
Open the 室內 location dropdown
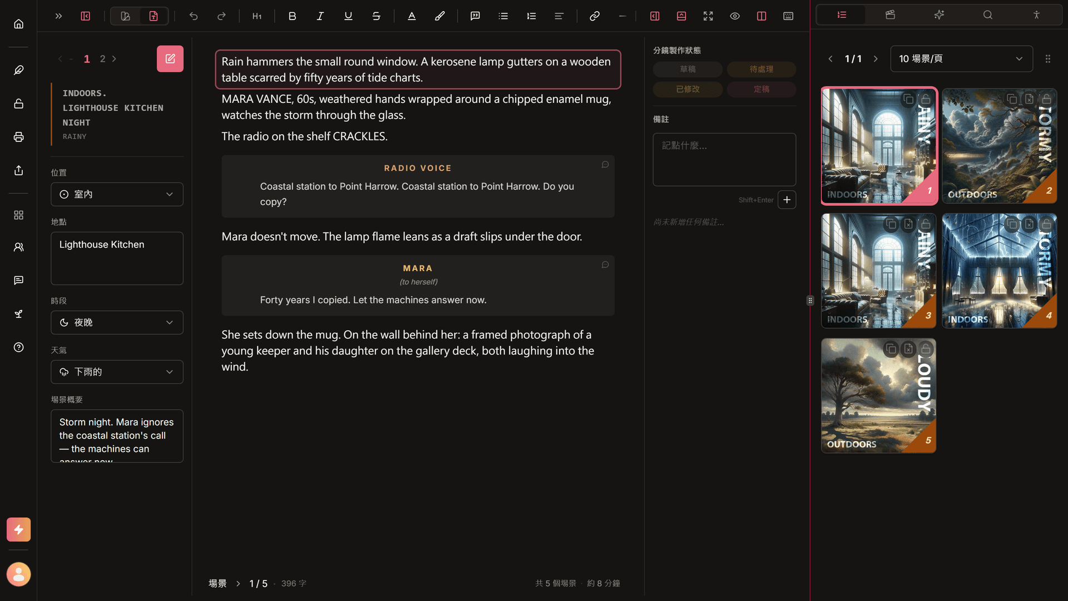pyautogui.click(x=117, y=194)
